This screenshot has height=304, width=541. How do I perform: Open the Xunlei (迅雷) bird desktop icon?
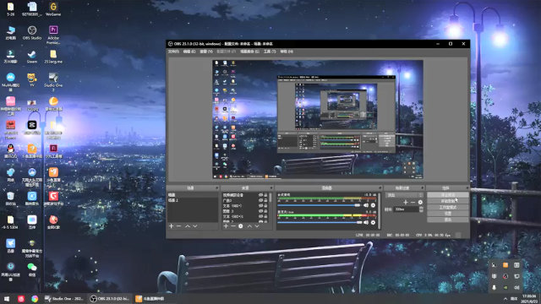coord(11,246)
